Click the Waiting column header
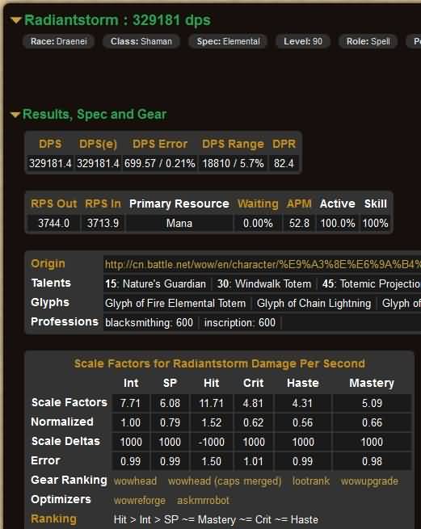The height and width of the screenshot is (529, 421). click(258, 204)
